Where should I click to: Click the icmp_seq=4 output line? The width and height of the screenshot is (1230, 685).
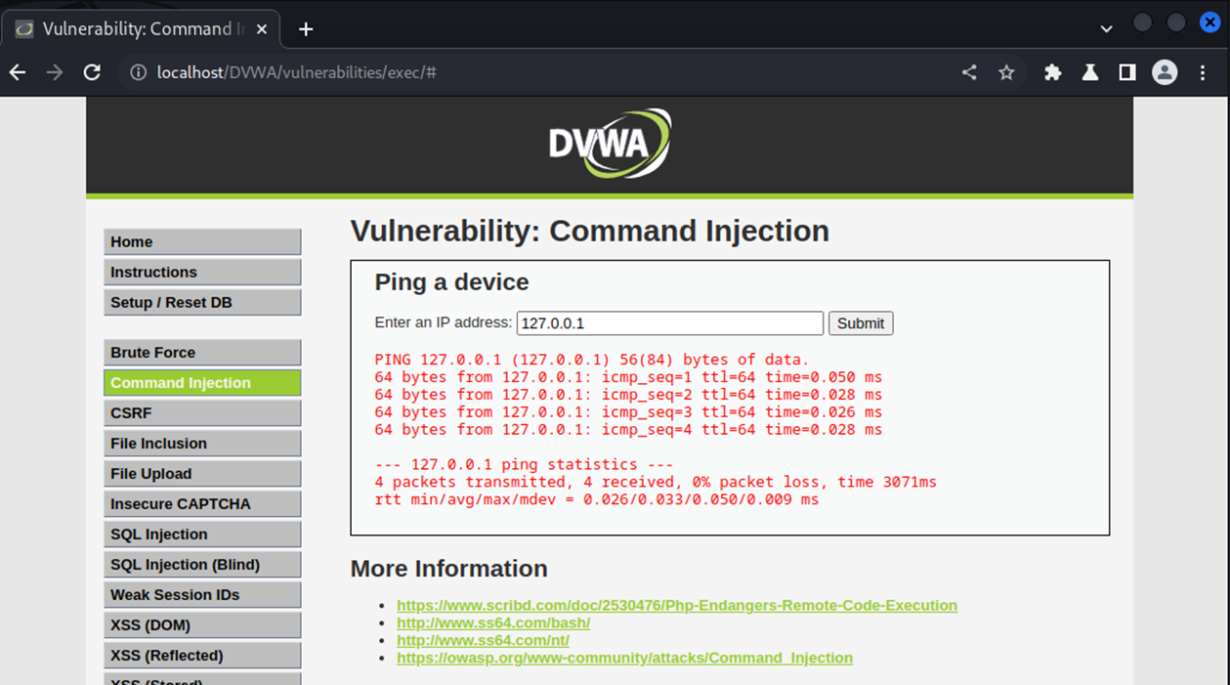pyautogui.click(x=628, y=430)
